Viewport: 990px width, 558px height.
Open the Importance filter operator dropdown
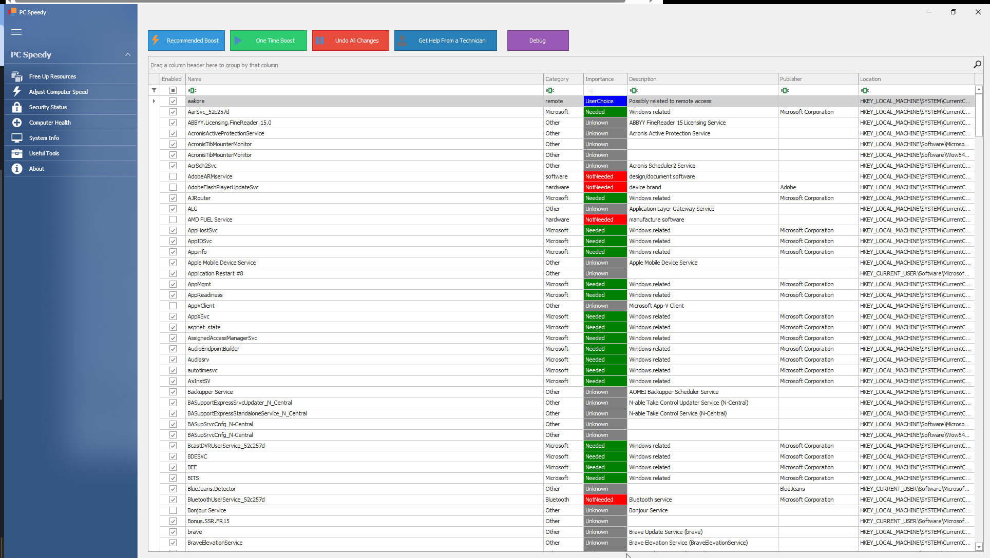[x=589, y=90]
